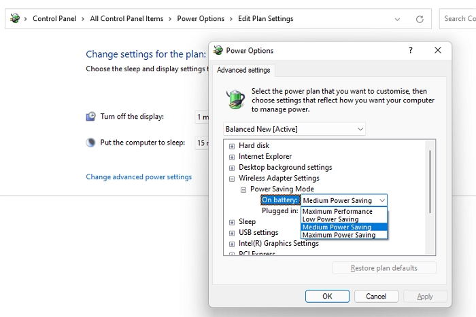Click the Power Options icon in the address bar
The height and width of the screenshot is (317, 476).
14,18
